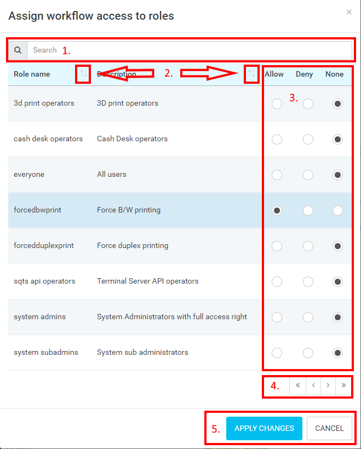
Task: Sort by Role name column arrows
Action: (83, 74)
